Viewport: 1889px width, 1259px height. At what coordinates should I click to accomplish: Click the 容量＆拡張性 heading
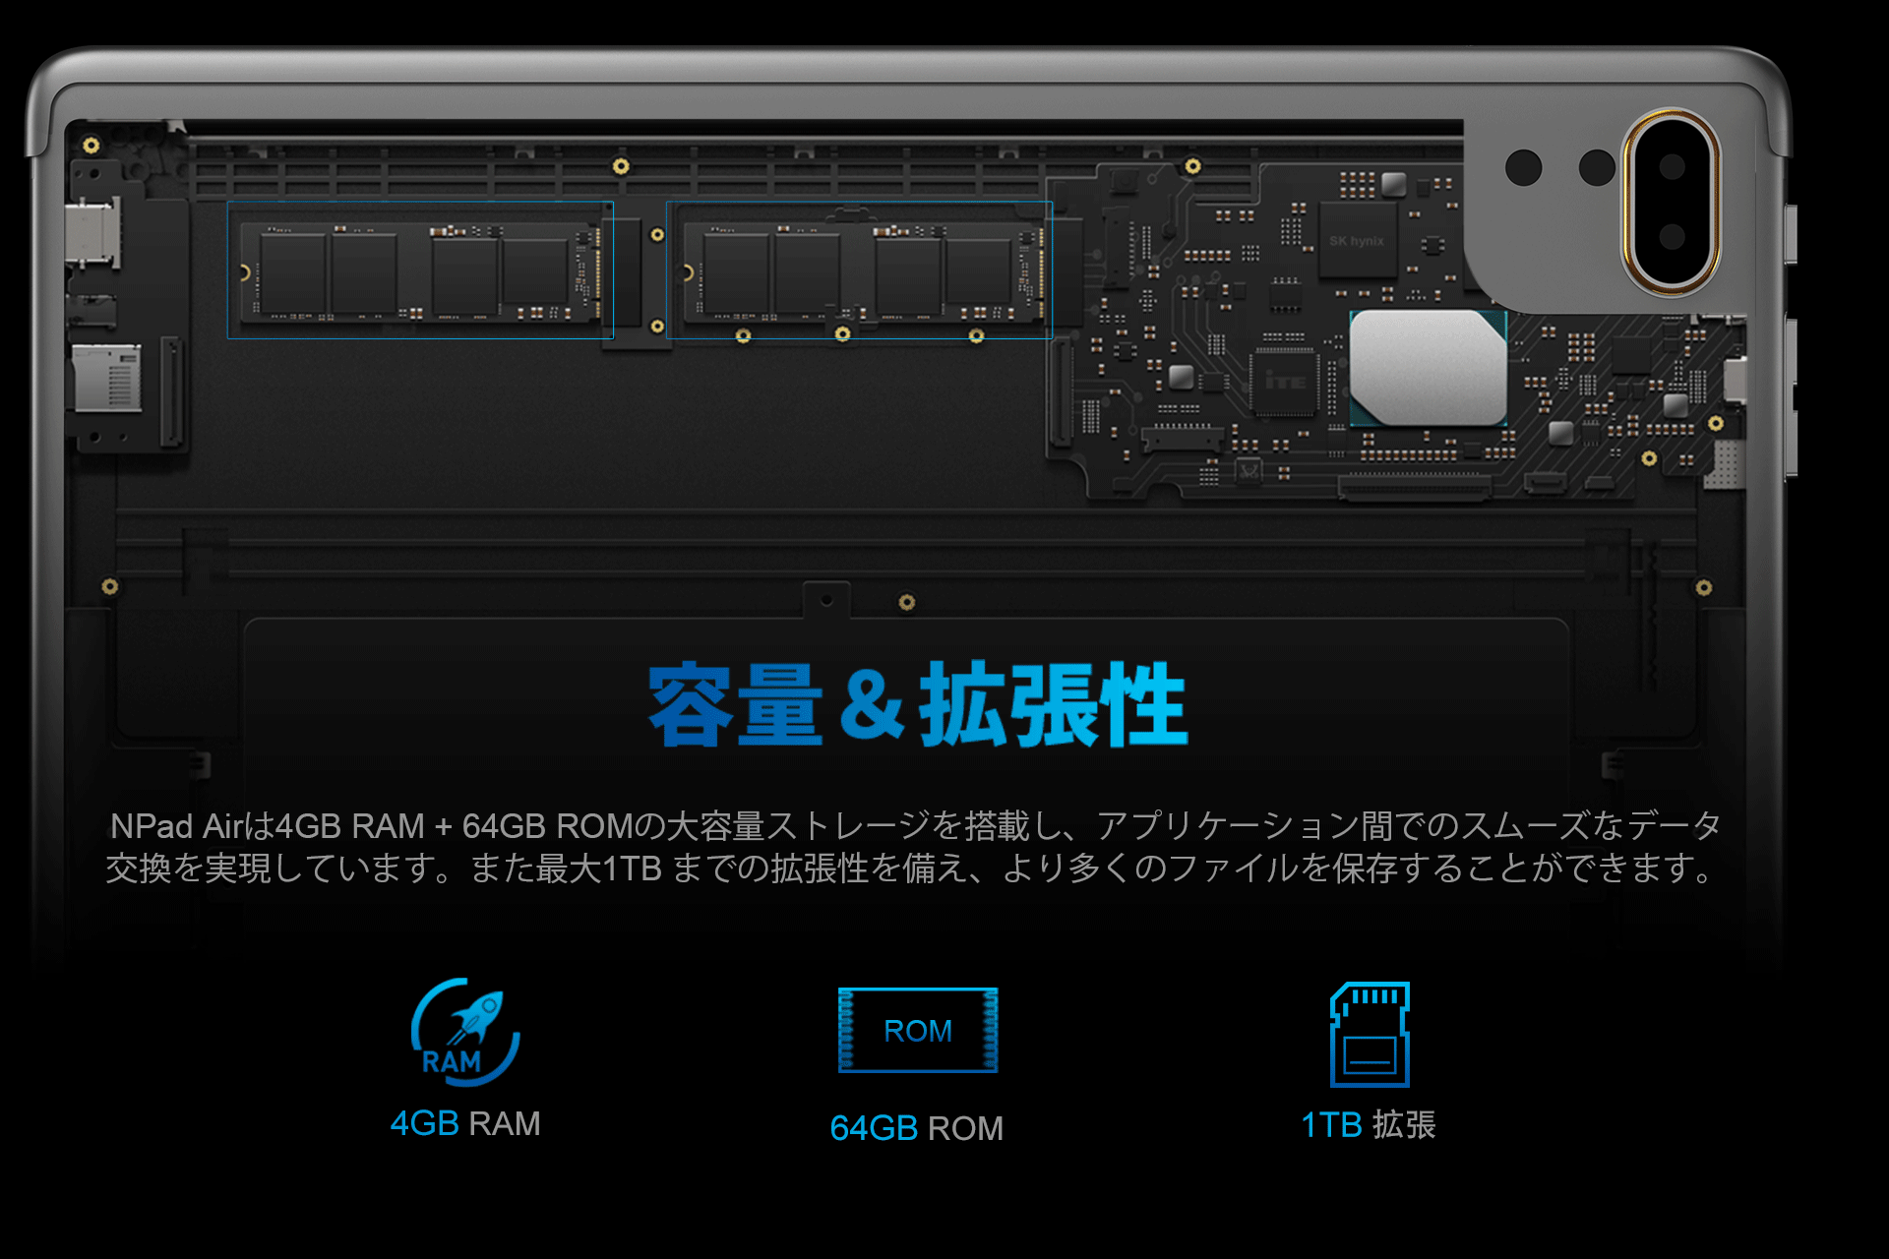tap(917, 704)
